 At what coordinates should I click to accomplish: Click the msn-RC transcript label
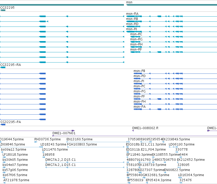tap(136, 34)
